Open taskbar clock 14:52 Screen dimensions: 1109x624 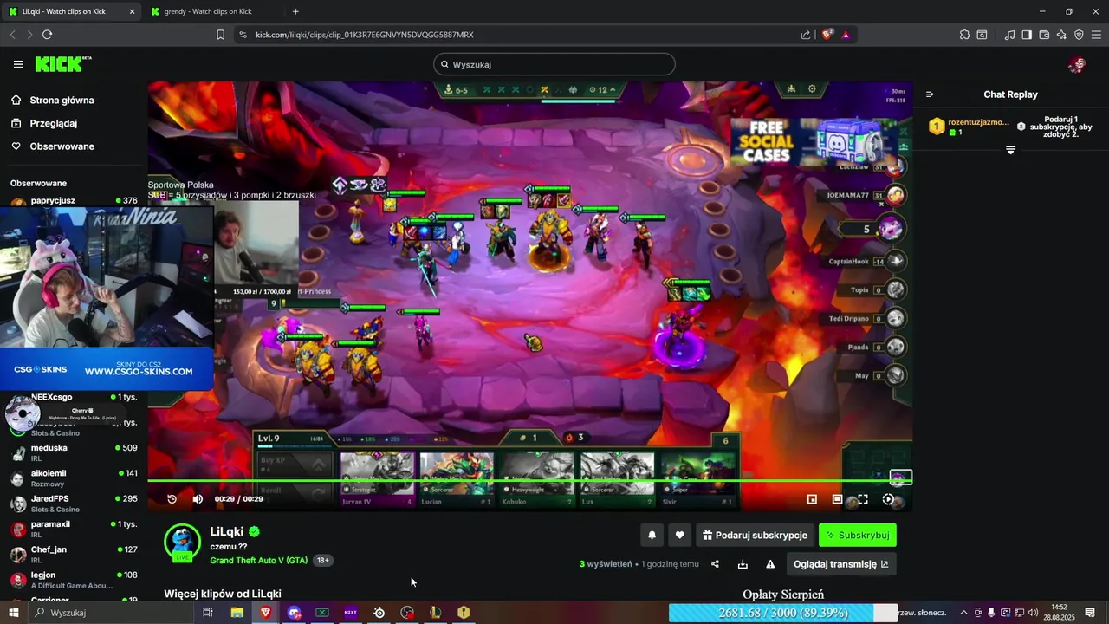(1059, 613)
